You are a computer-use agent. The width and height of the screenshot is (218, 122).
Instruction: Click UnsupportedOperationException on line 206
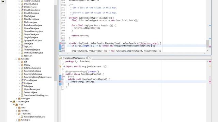click(131, 46)
